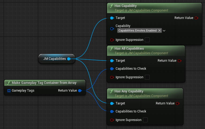Expand the Capability tag dropdown chevron
Screen dimensions: 205x129
(x=164, y=31)
